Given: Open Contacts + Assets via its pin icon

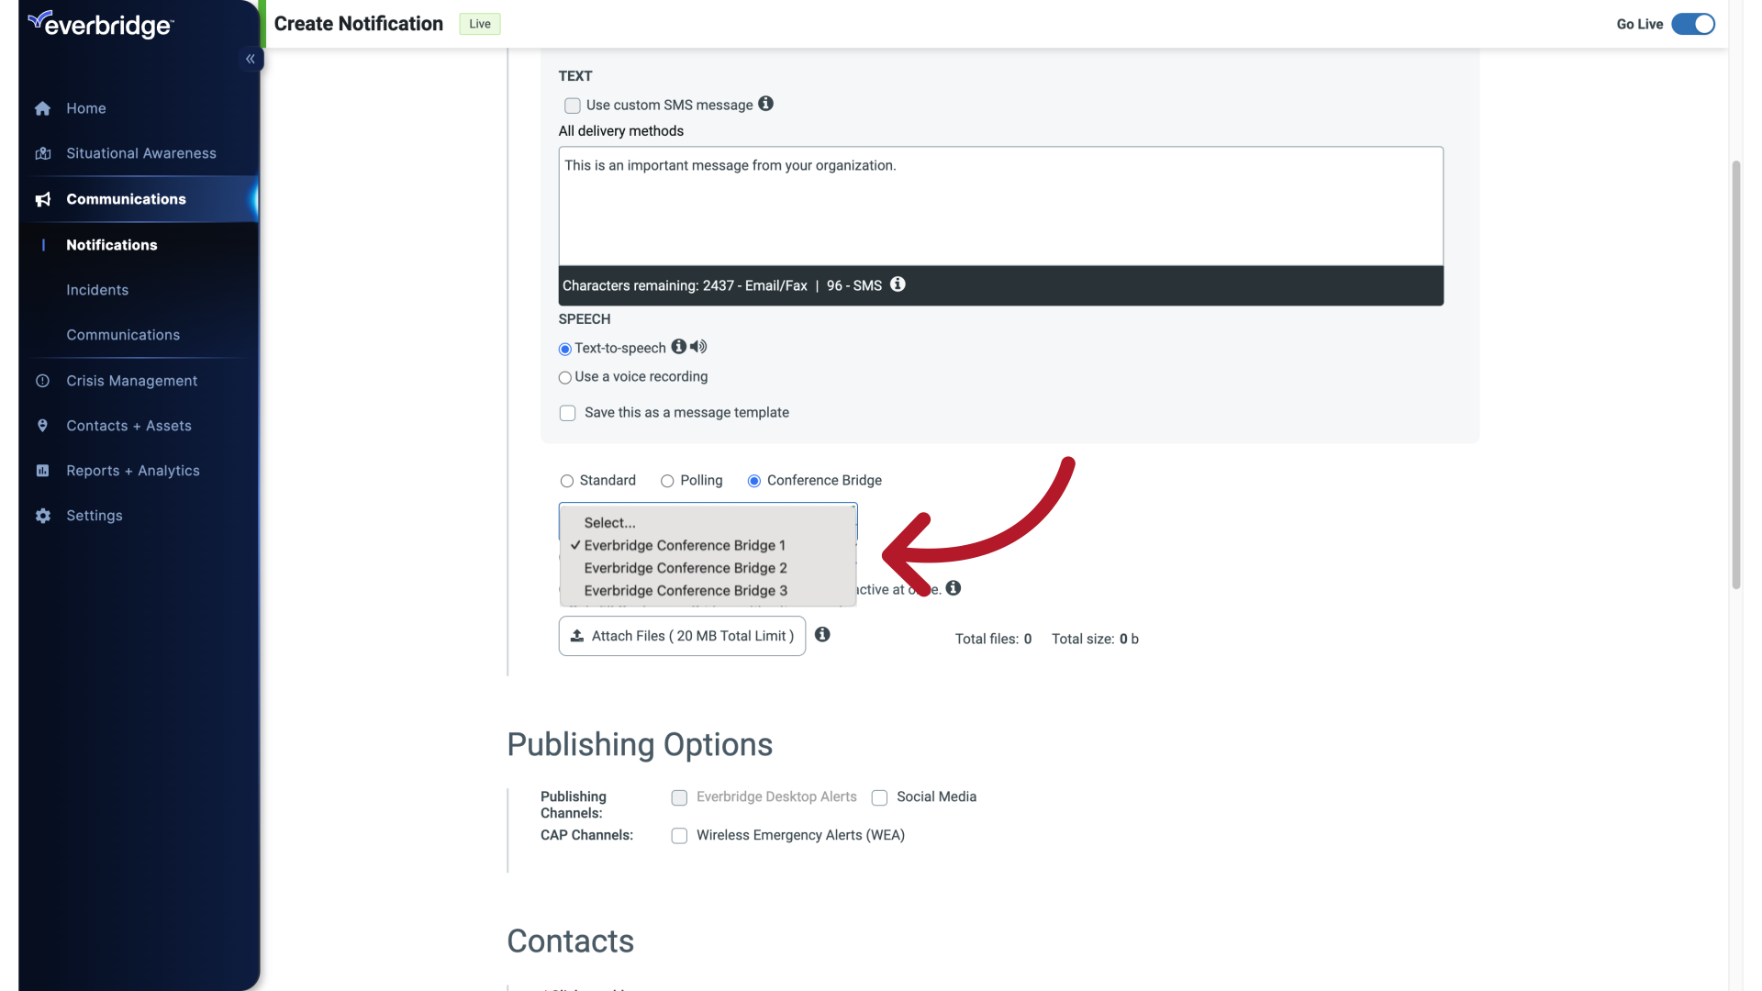Looking at the screenshot, I should tap(43, 426).
